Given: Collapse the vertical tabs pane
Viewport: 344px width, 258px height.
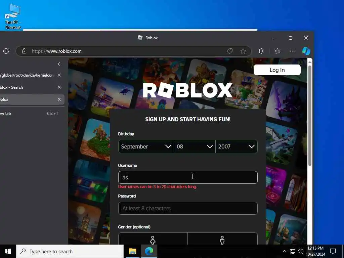Looking at the screenshot, I should (59, 64).
